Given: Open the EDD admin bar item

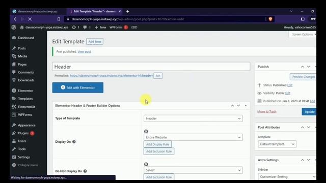Looking at the screenshot, I should (134, 27).
